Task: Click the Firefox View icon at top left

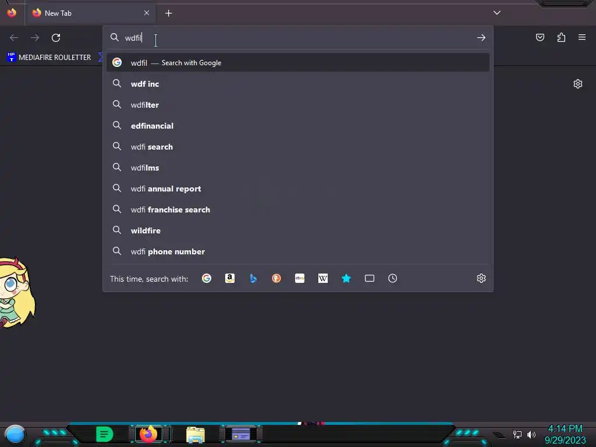Action: click(12, 13)
